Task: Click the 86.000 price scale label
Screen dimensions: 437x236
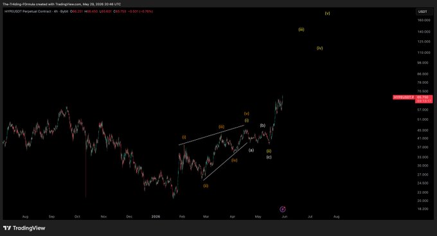Action: (423, 74)
